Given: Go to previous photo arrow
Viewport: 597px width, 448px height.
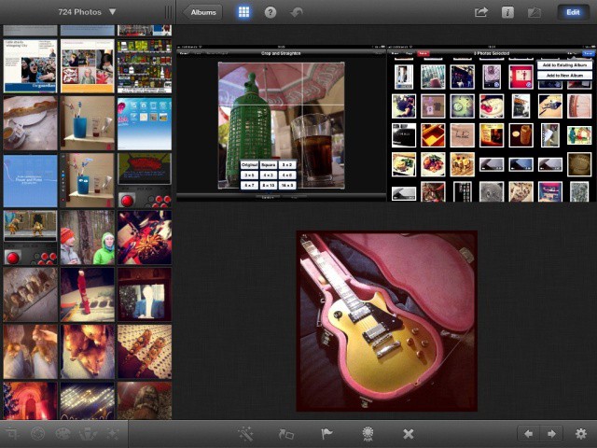Looking at the screenshot, I should point(529,434).
